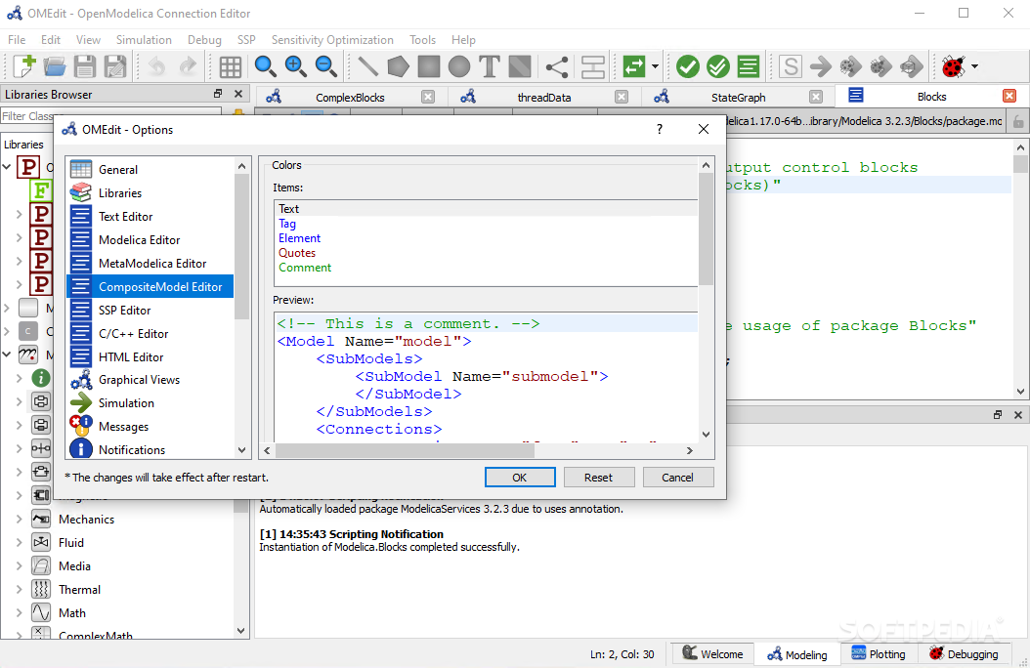Open the Tools menu

click(422, 40)
